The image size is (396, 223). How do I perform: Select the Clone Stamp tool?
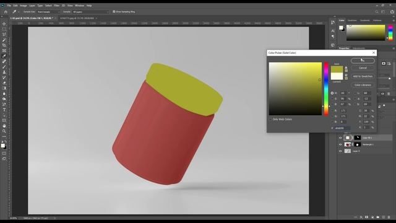(4, 72)
